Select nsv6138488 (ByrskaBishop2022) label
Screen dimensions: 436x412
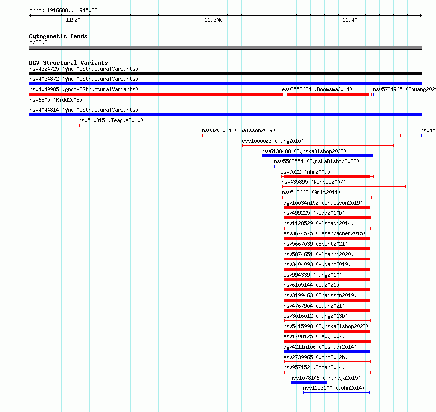[x=304, y=151]
